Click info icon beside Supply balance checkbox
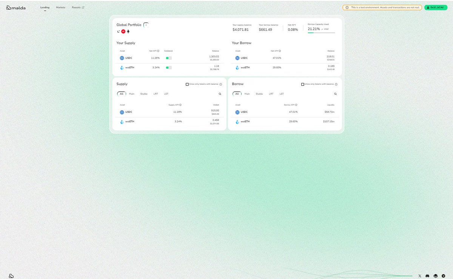The width and height of the screenshot is (453, 279). 220,84
